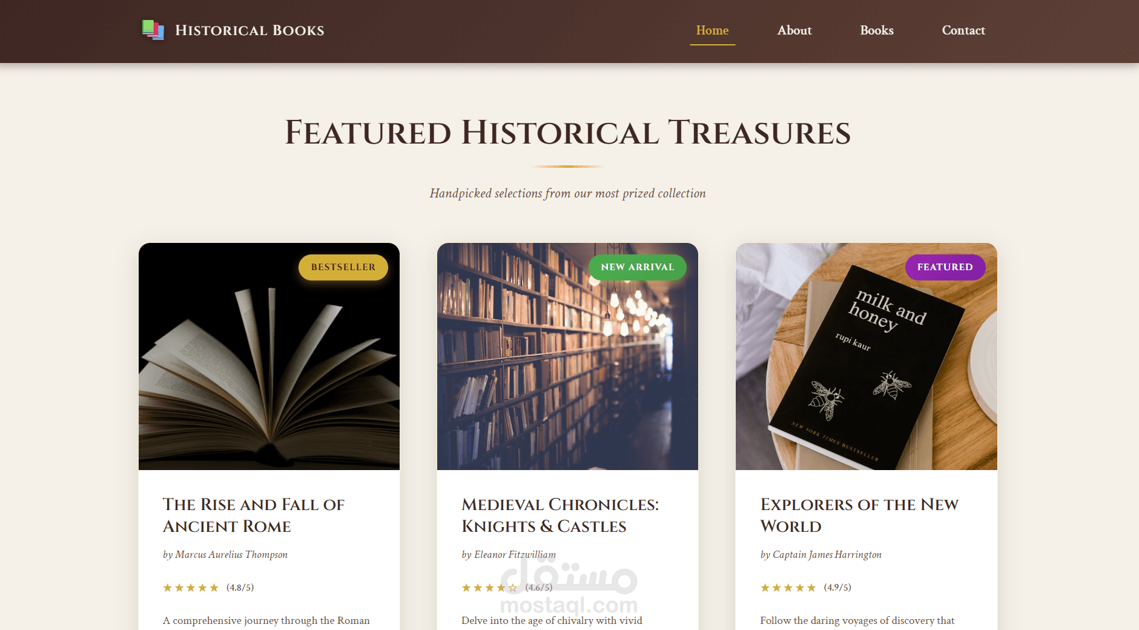Viewport: 1139px width, 630px height.
Task: Navigate to the Books menu item
Action: (877, 30)
